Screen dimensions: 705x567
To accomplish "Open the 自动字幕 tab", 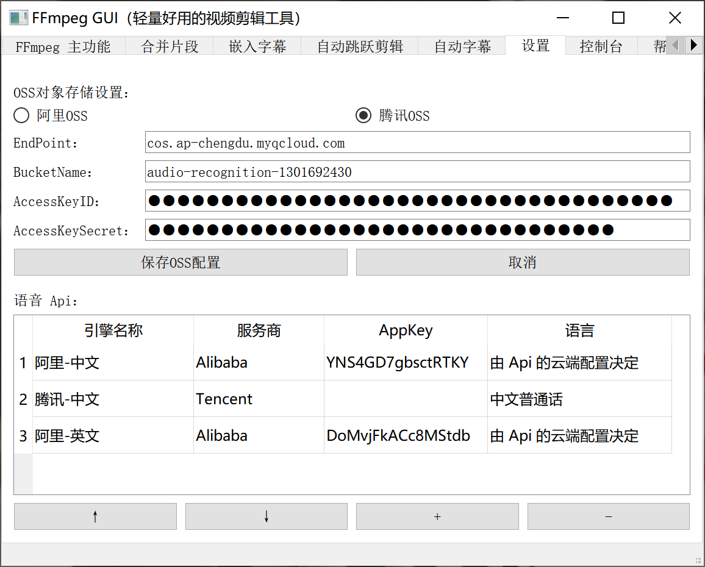I will pyautogui.click(x=462, y=46).
